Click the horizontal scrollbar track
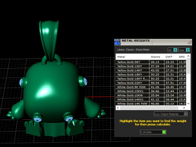 point(149,108)
